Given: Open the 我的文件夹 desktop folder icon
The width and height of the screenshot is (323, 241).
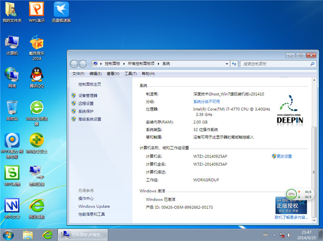Looking at the screenshot, I should [12, 12].
